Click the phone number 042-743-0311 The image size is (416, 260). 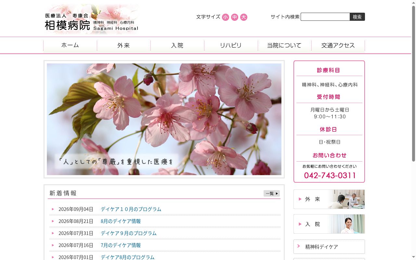click(x=330, y=175)
